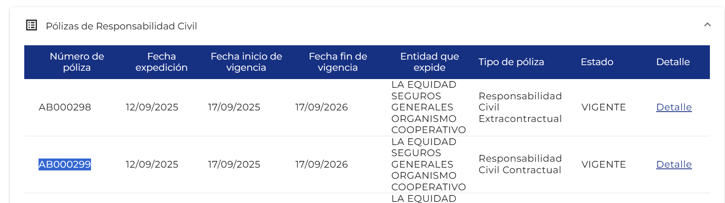Click the "Responsabilidad Civil Extracontractual" type cell
This screenshot has height=203, width=725.
pyautogui.click(x=520, y=107)
